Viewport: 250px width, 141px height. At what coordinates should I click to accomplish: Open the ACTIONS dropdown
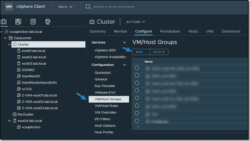[x=136, y=22]
